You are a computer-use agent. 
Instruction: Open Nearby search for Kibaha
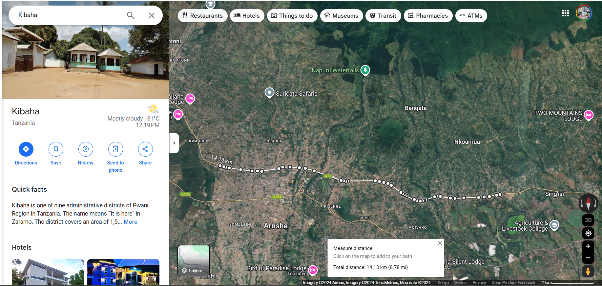(86, 149)
